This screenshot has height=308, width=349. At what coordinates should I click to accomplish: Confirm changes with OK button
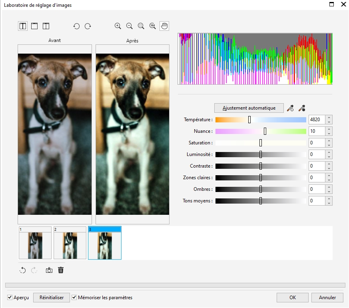coord(293,298)
